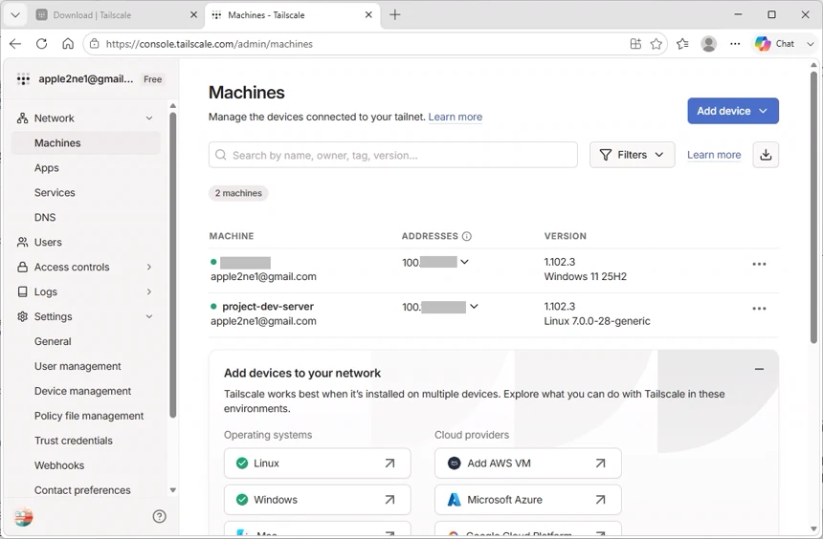The height and width of the screenshot is (539, 823).
Task: Select Machines in the sidebar
Action: point(85,143)
